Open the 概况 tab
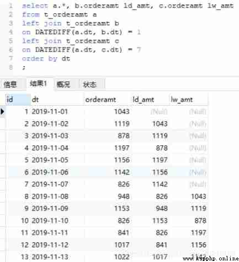Viewport: 239px width, 262px height. pyautogui.click(x=63, y=84)
